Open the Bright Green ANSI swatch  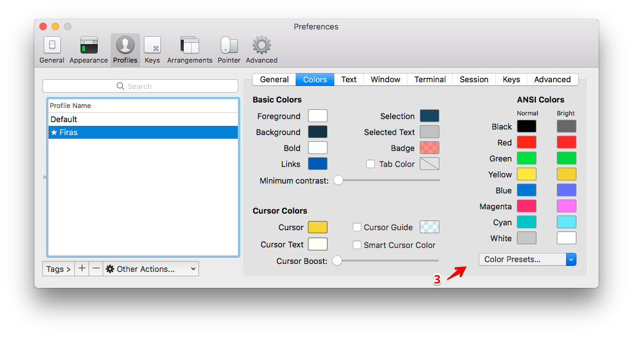567,158
